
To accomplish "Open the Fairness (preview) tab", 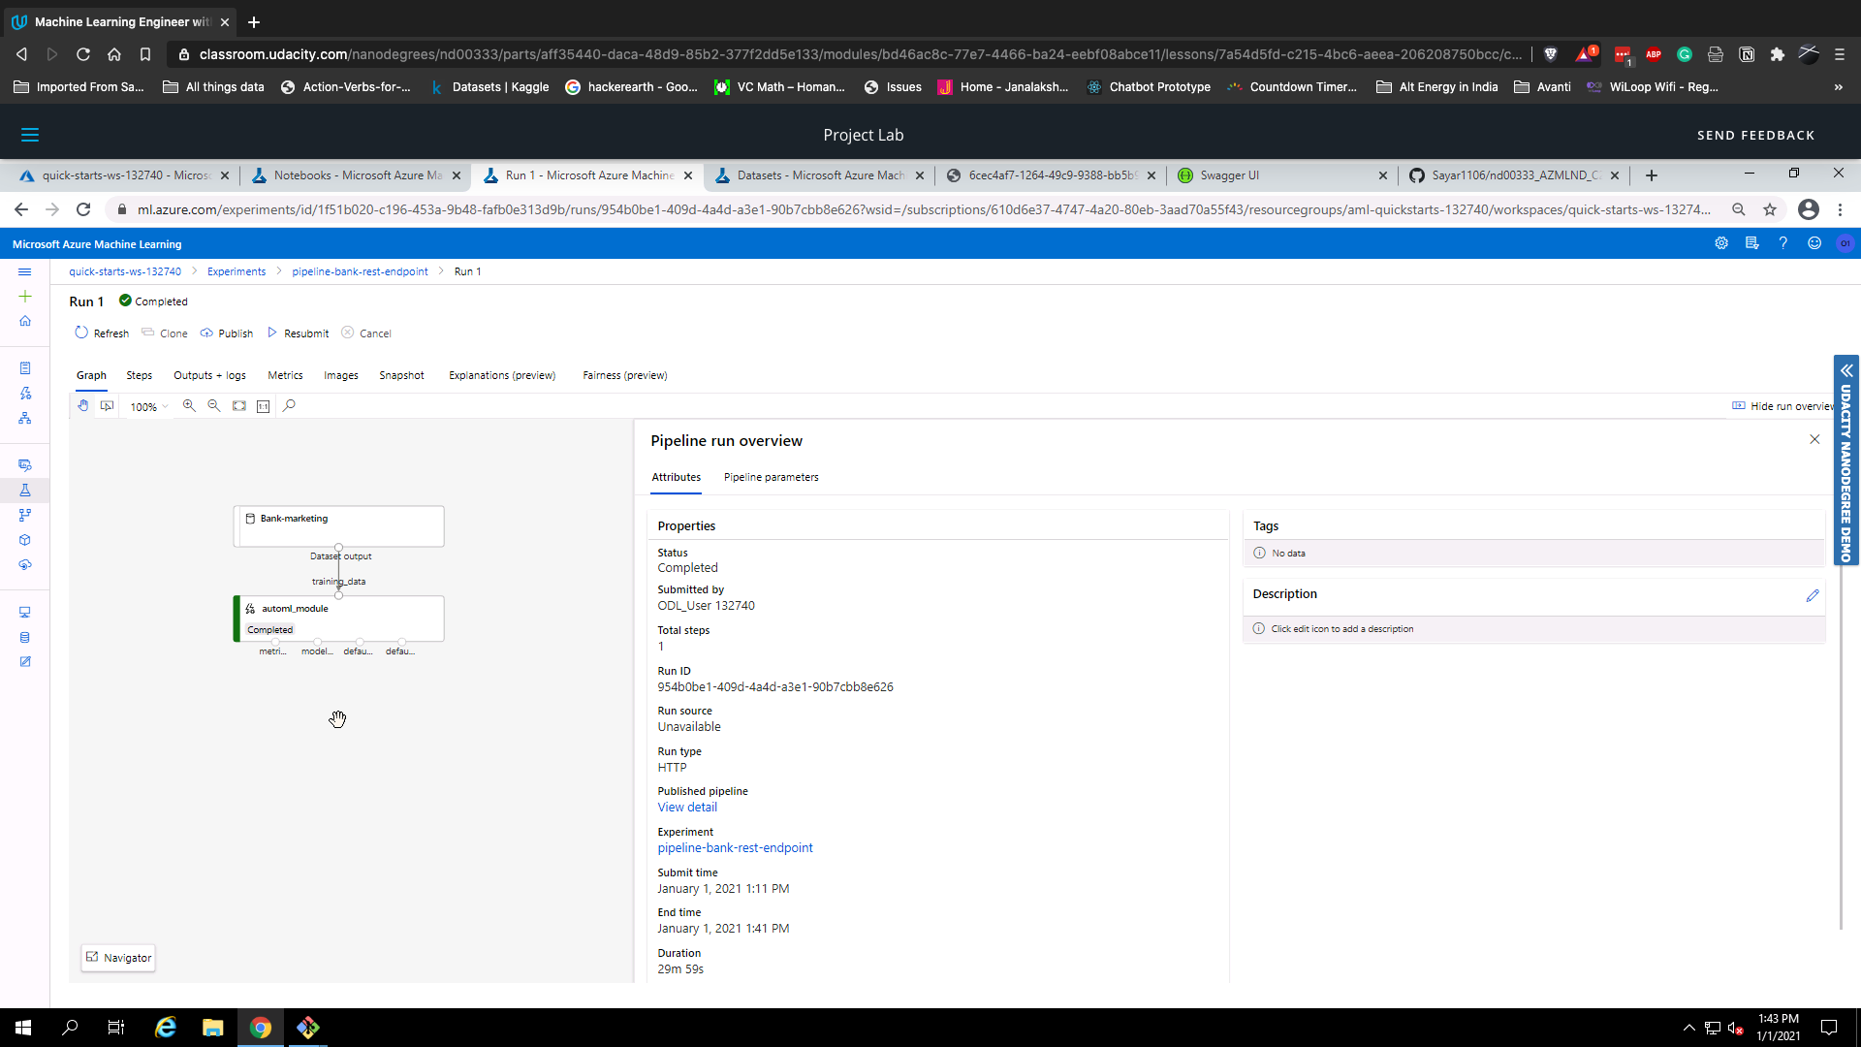I will pos(625,375).
